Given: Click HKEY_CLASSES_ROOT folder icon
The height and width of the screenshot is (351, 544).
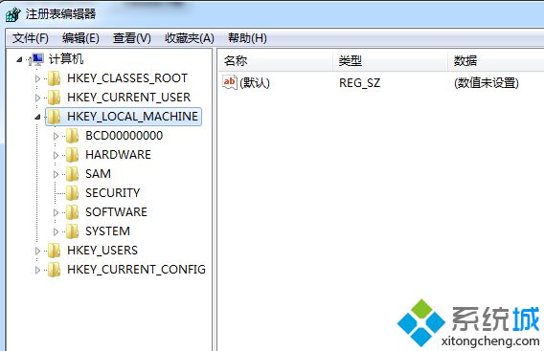Looking at the screenshot, I should 54,78.
